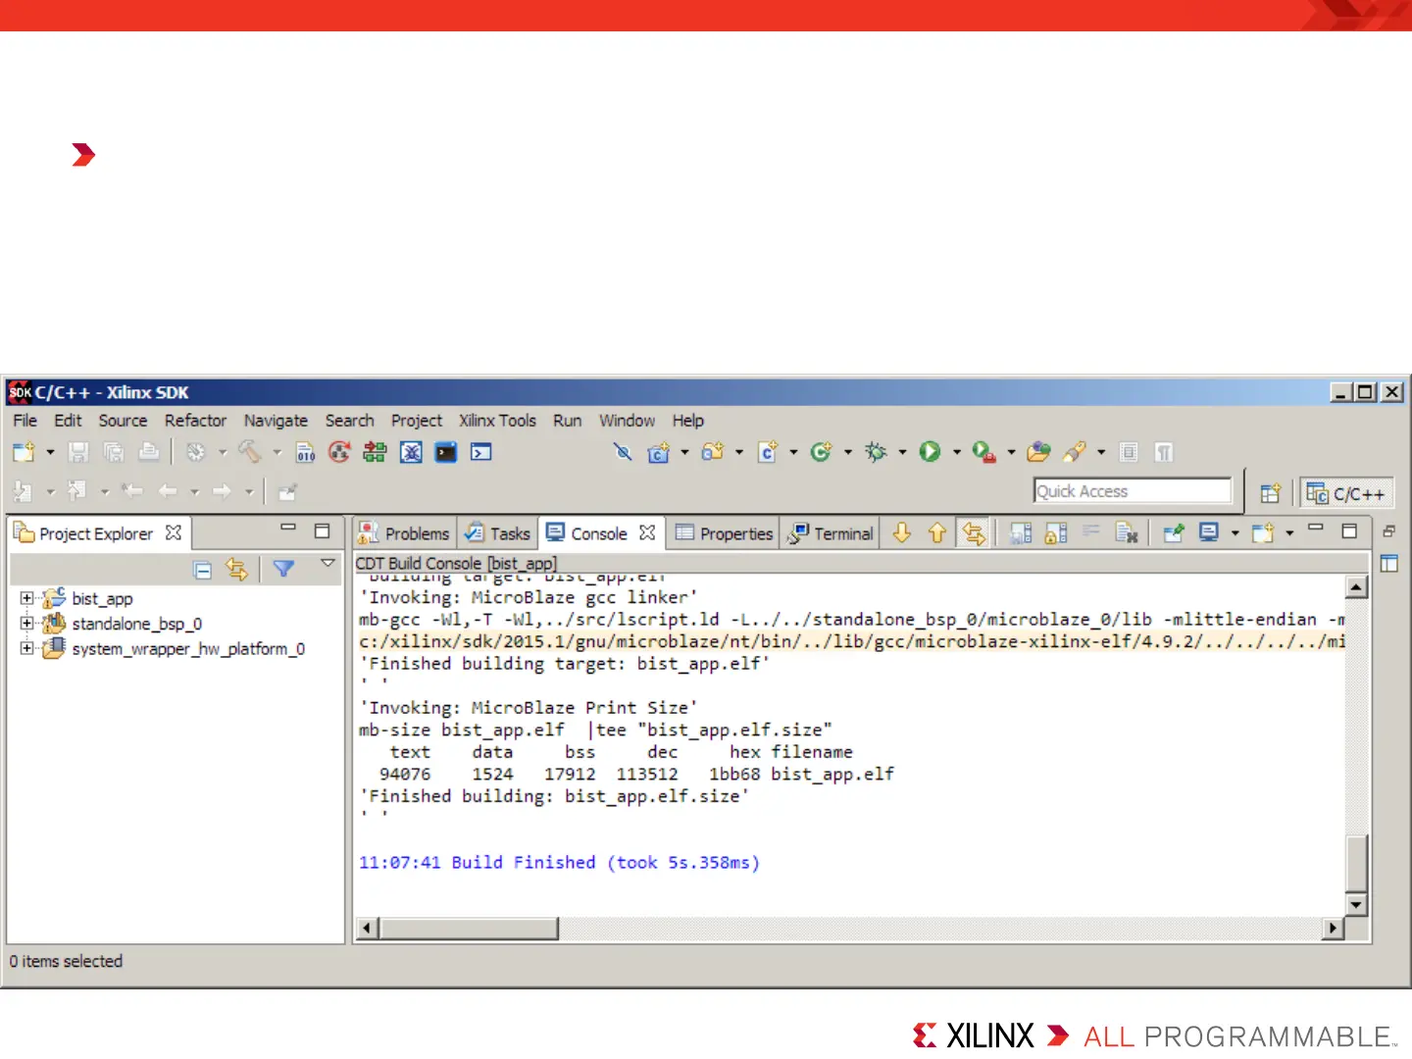
Task: Close the Console tab with its X
Action: tap(647, 532)
